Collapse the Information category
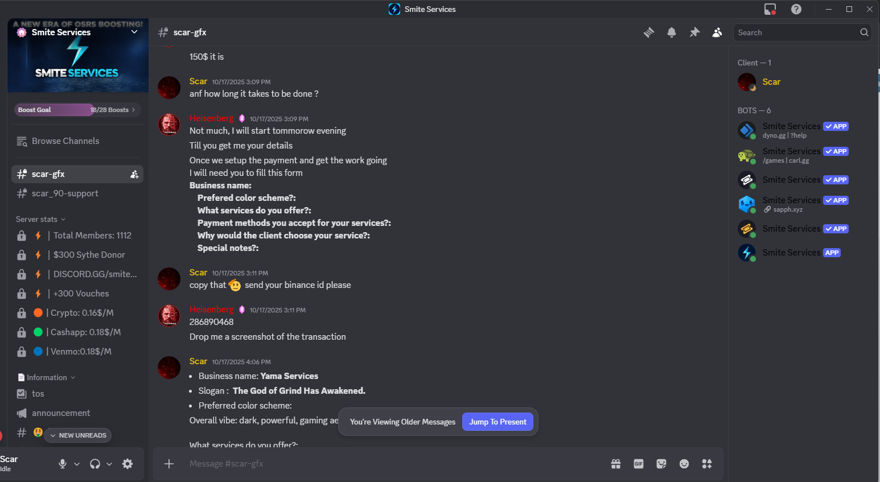Viewport: 880px width, 482px height. (x=47, y=377)
